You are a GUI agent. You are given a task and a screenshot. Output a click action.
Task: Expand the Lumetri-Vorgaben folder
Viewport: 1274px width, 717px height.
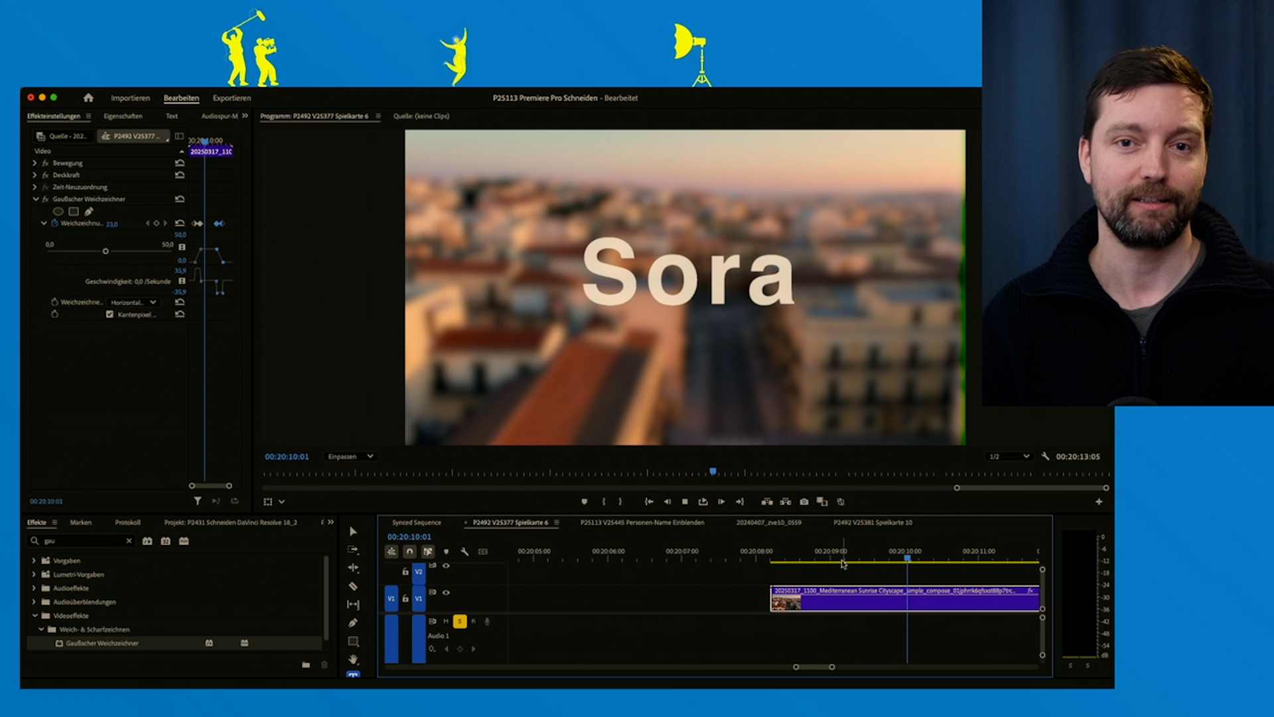(x=34, y=575)
